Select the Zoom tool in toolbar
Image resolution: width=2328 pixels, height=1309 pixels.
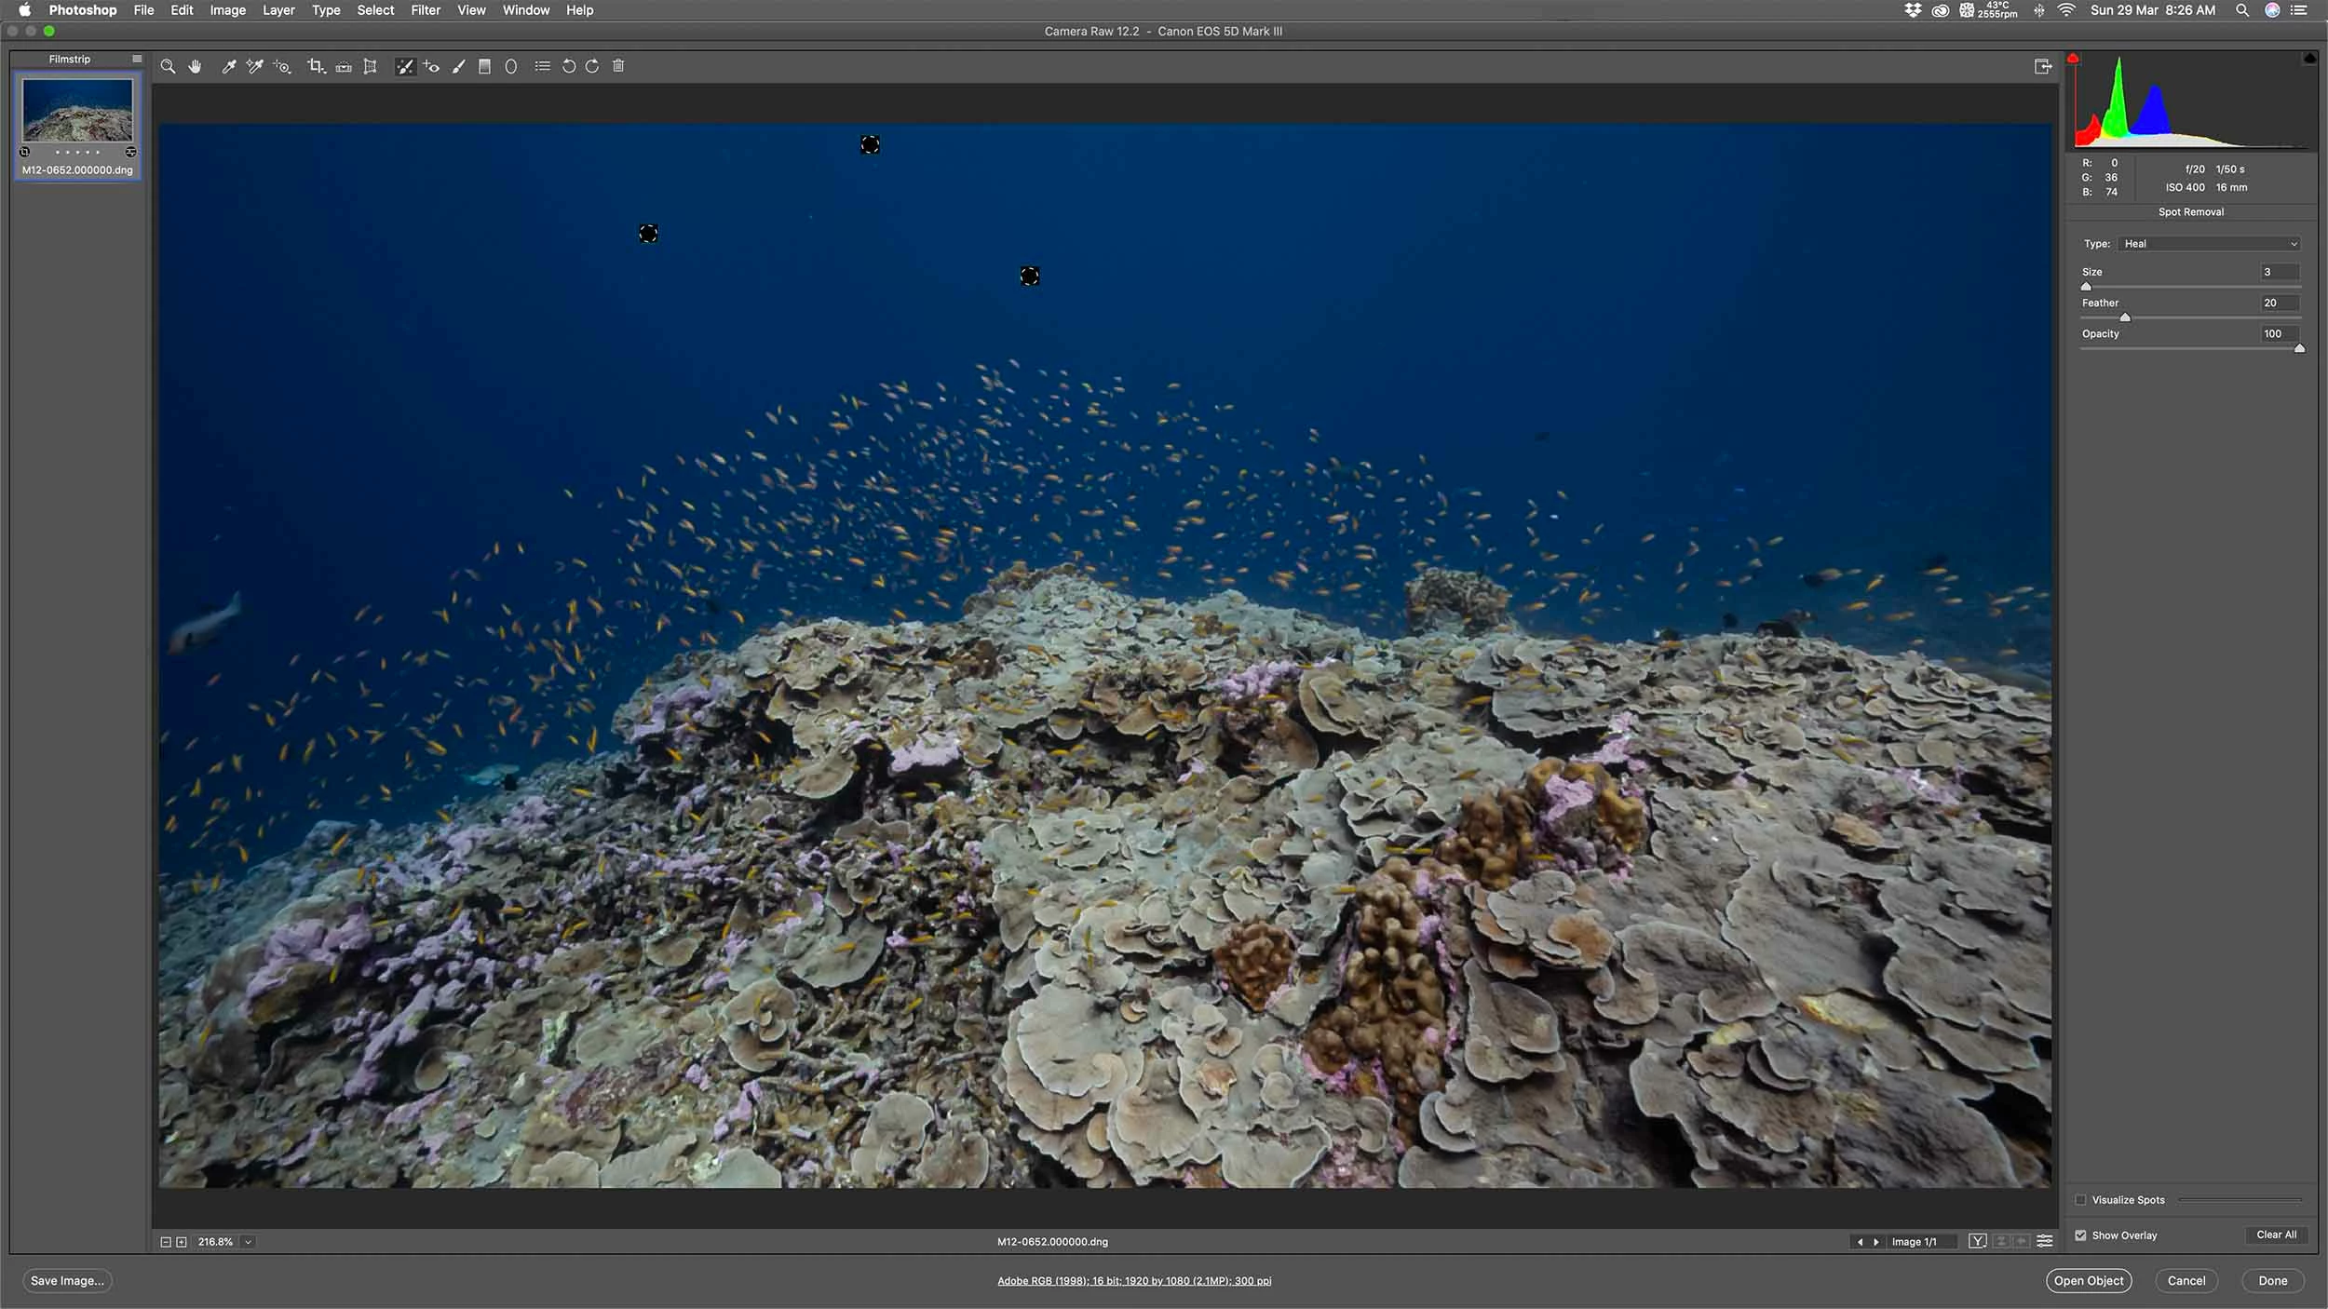[x=168, y=66]
